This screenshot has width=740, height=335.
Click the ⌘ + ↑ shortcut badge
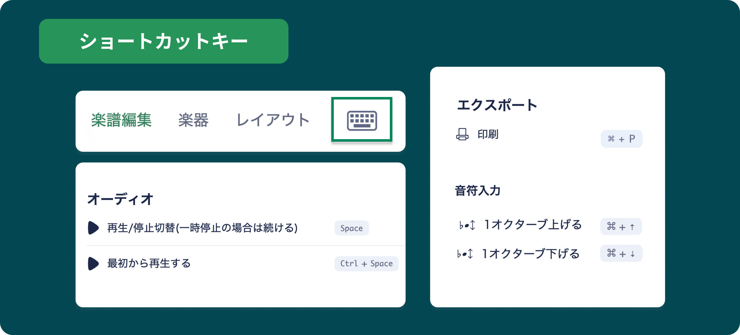click(621, 226)
